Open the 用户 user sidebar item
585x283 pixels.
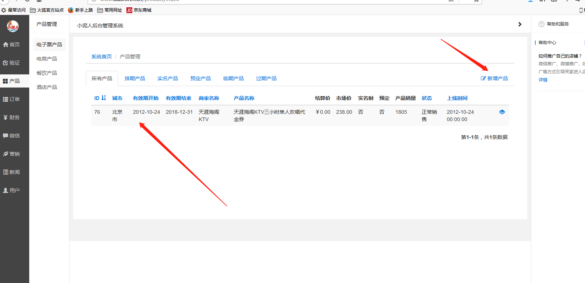click(12, 190)
